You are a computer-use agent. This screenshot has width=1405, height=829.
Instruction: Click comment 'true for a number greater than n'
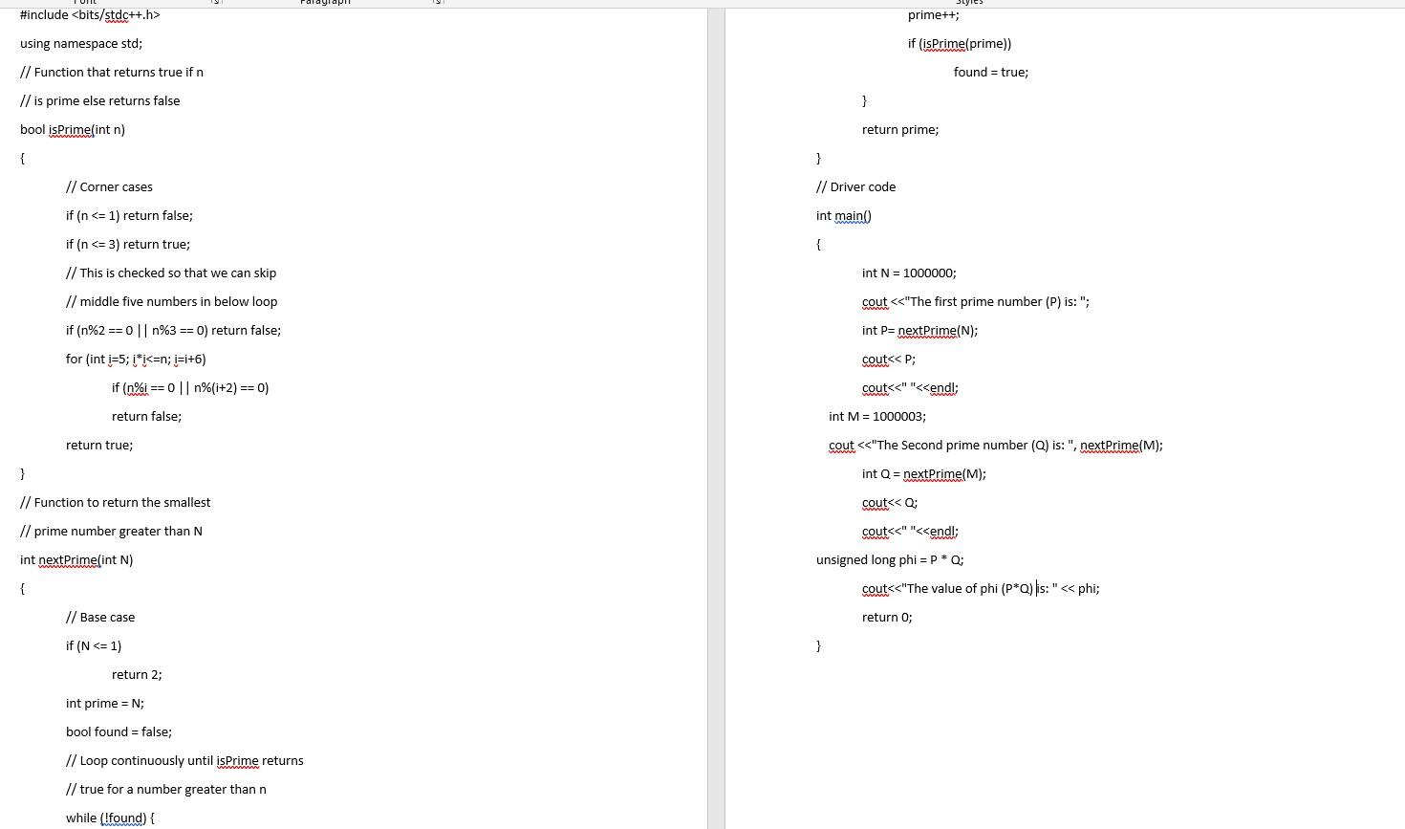(166, 789)
